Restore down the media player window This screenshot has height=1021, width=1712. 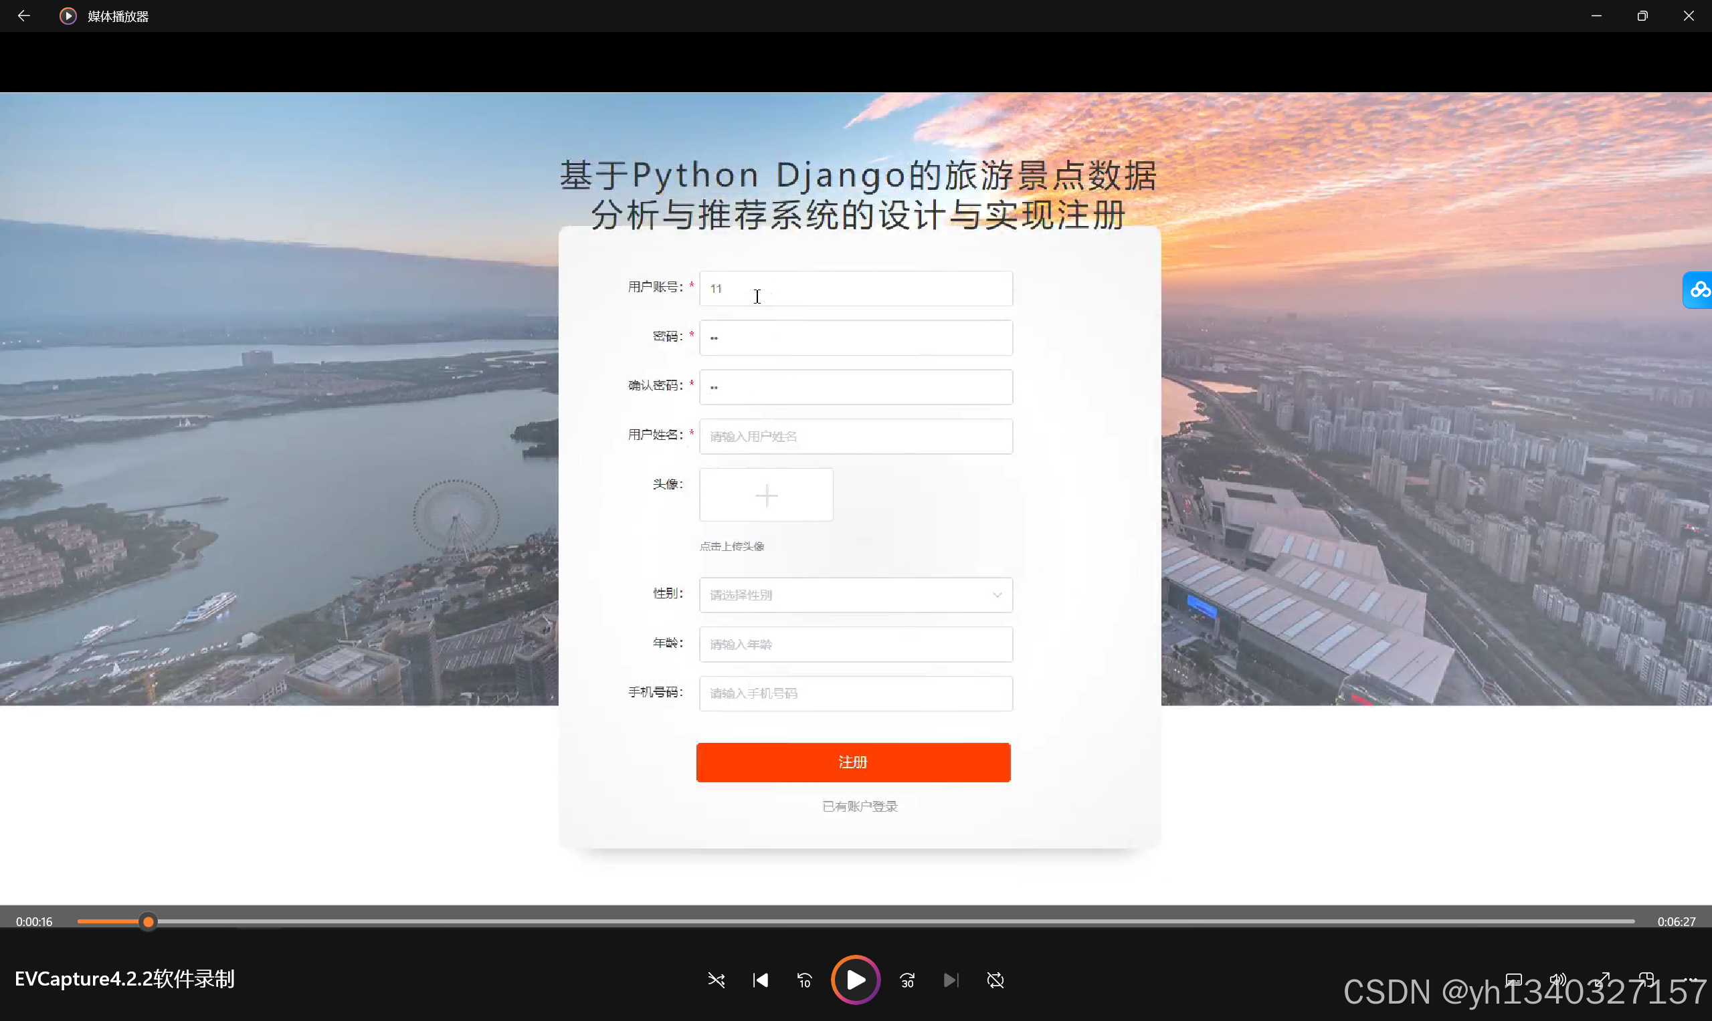[x=1642, y=16]
